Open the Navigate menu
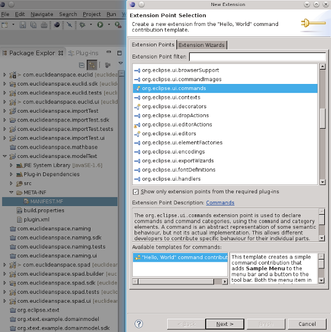 click(x=42, y=14)
